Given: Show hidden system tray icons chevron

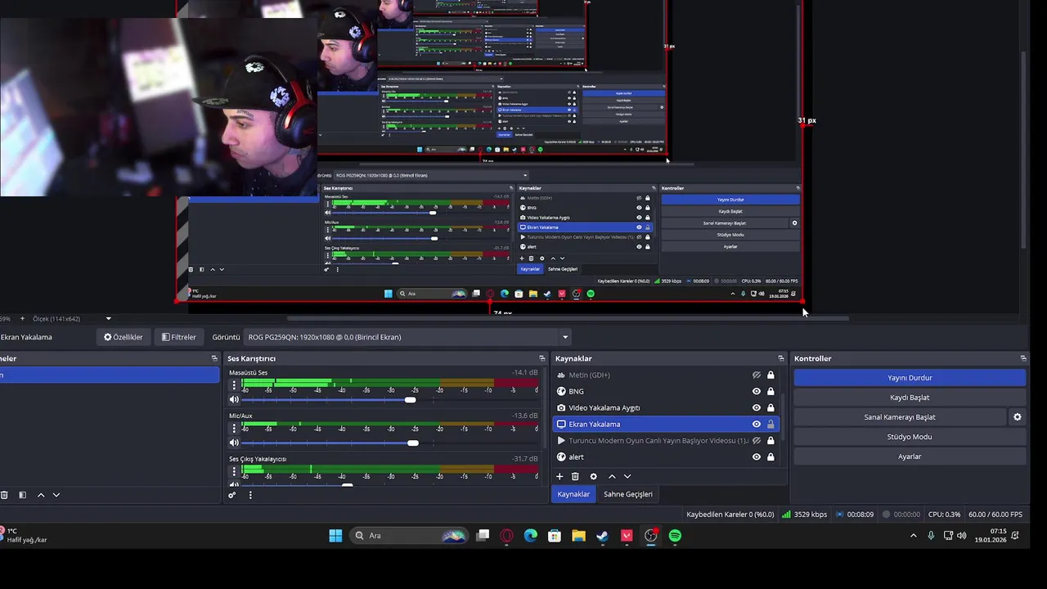Looking at the screenshot, I should (913, 536).
